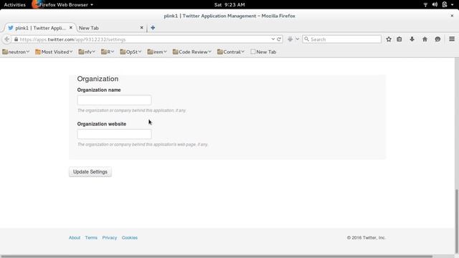Open the bookmarks list icon

tap(399, 39)
